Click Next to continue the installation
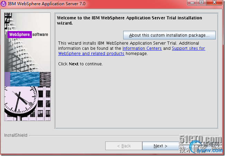The width and height of the screenshot is (225, 156). [161, 146]
